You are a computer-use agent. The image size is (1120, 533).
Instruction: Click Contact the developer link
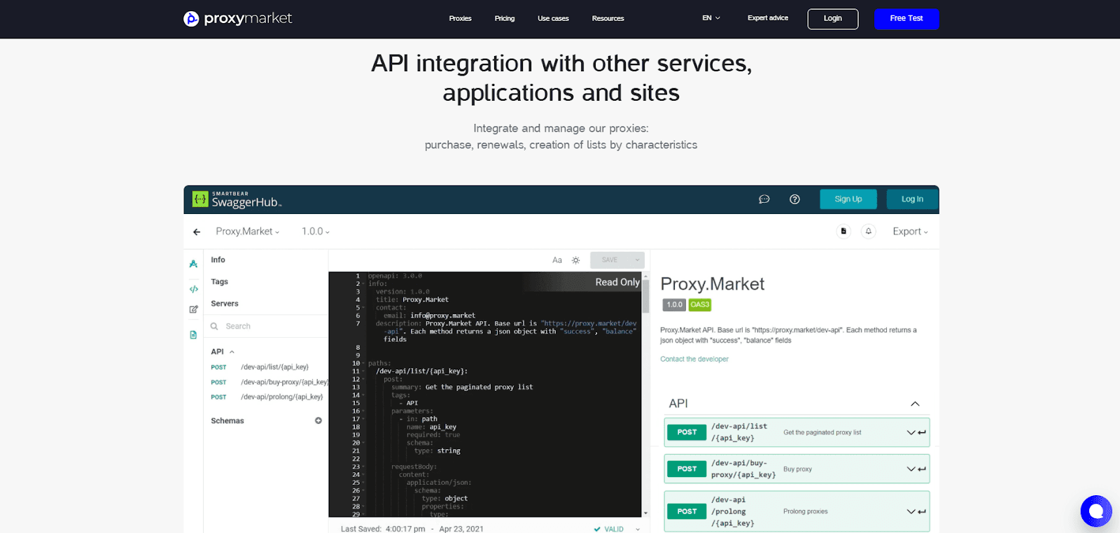click(x=694, y=359)
